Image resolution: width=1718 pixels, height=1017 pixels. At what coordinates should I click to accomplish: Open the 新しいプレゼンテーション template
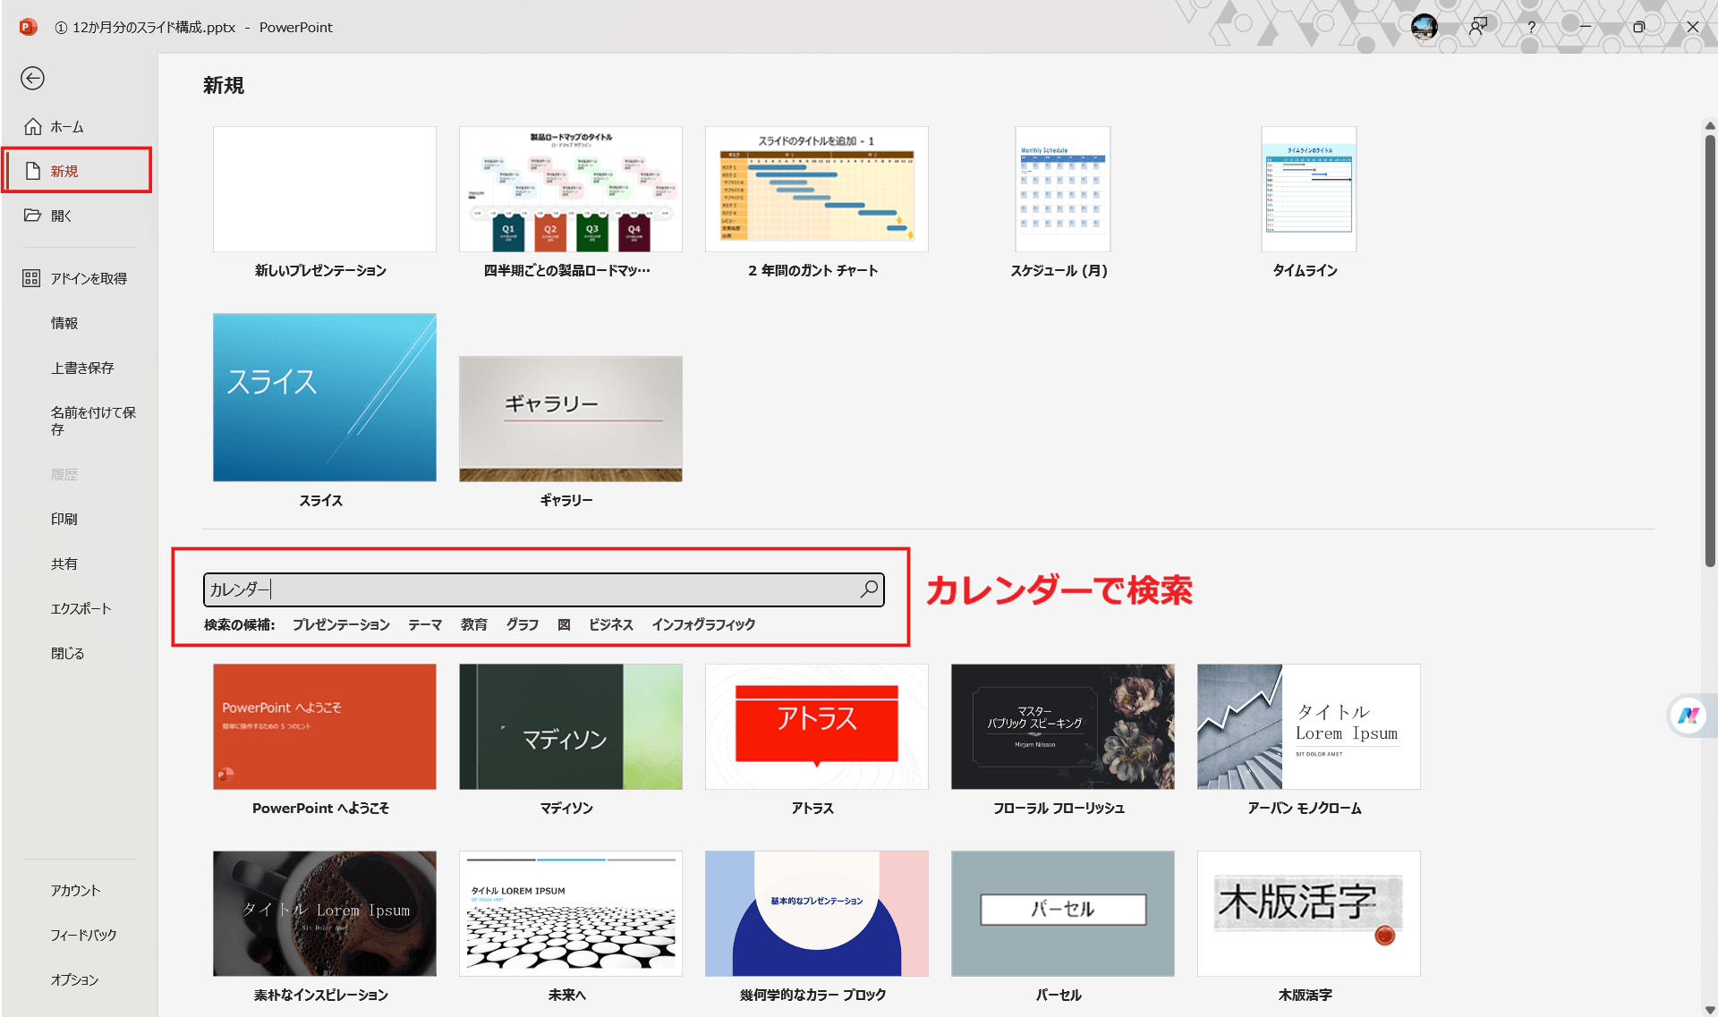point(324,189)
